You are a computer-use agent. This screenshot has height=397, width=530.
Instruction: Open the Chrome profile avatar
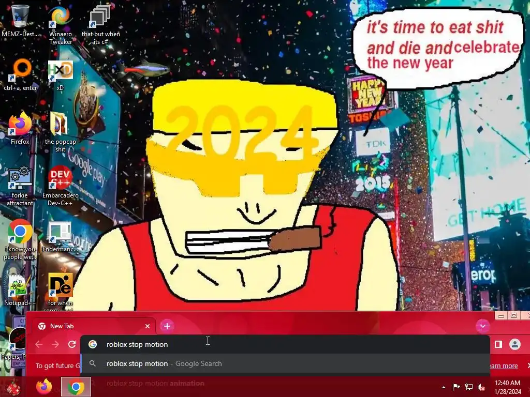(515, 344)
